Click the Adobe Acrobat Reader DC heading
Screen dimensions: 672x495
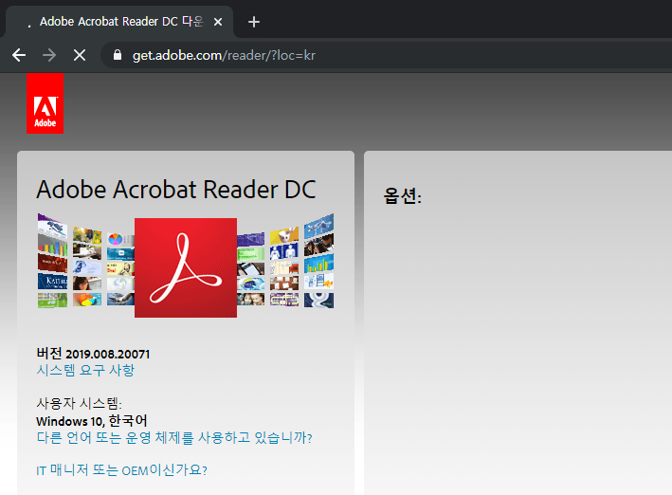(176, 190)
